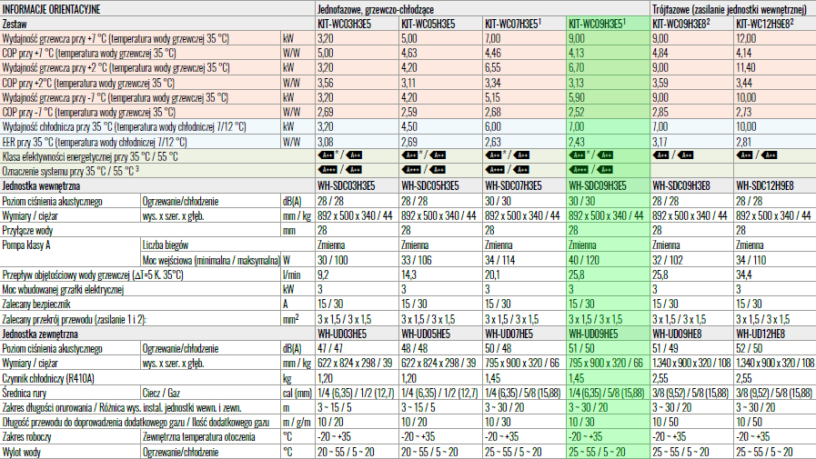Select COP value 4,46
This screenshot has width=816, height=459.
493,53
